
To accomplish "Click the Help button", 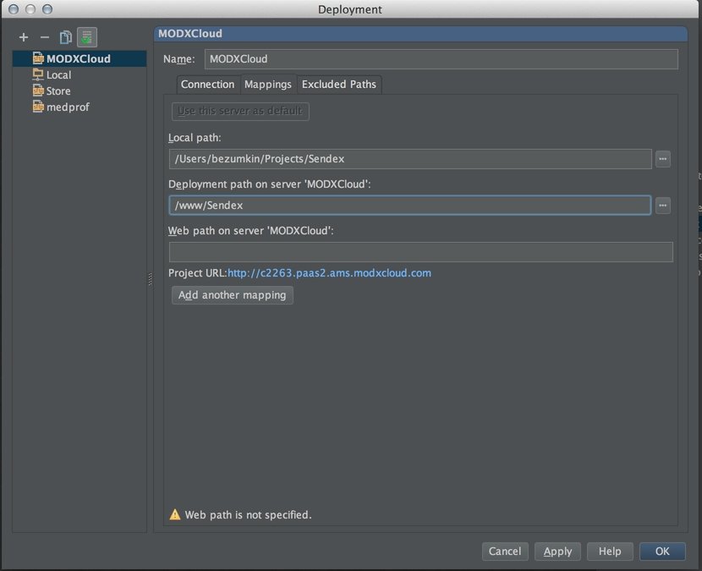I will click(x=610, y=551).
